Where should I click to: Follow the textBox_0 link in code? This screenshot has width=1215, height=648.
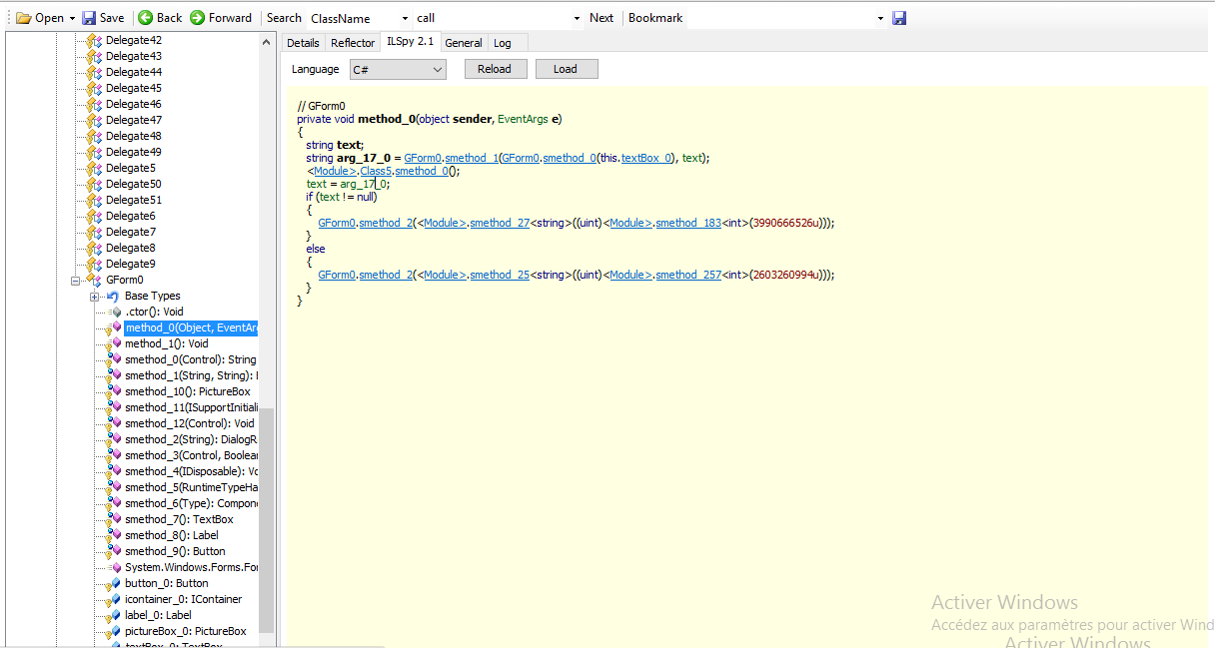[647, 158]
